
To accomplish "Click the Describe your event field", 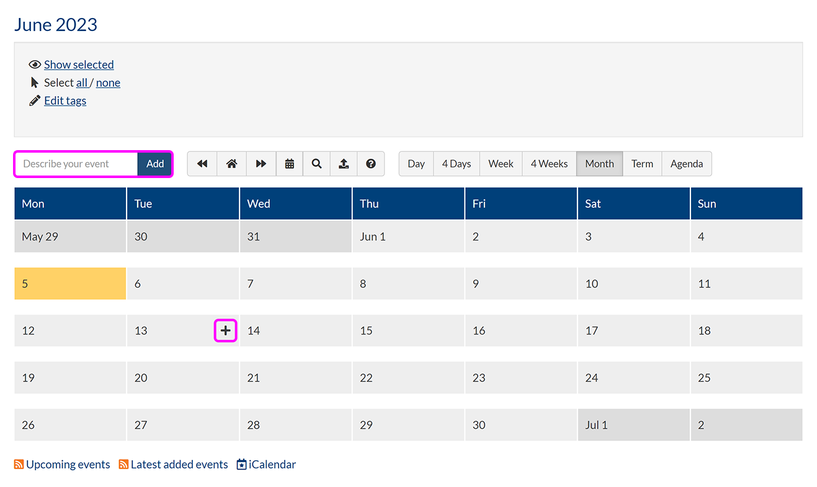I will click(x=76, y=164).
